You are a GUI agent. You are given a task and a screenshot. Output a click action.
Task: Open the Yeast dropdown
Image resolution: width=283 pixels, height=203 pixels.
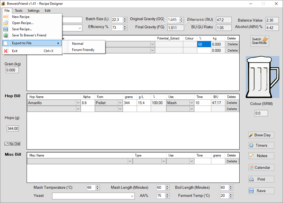click(x=132, y=196)
